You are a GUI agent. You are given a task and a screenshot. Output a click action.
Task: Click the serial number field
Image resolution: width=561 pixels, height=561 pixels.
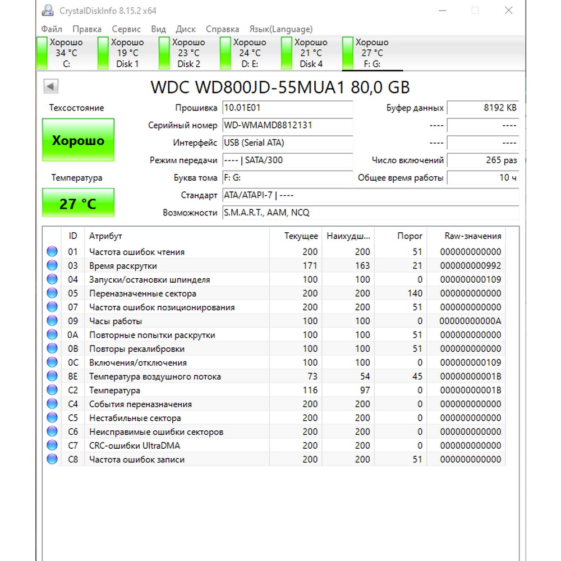(x=287, y=125)
